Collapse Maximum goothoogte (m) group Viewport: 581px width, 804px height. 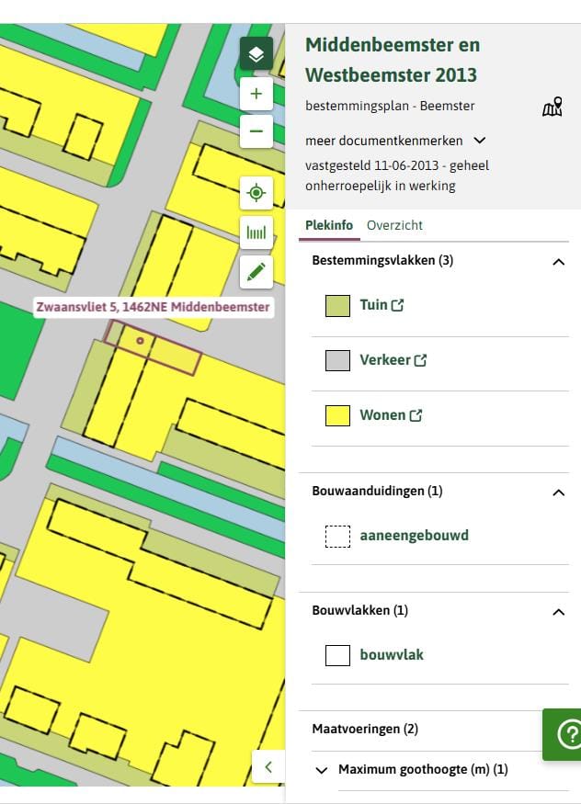coord(321,770)
